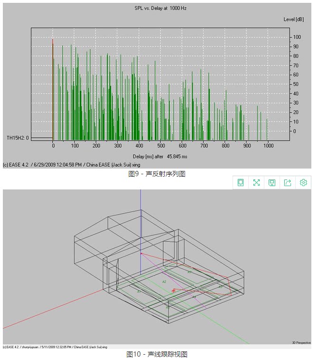
Task: Click the "Delay [ms] after 45.845 ms" label
Action: [160, 157]
